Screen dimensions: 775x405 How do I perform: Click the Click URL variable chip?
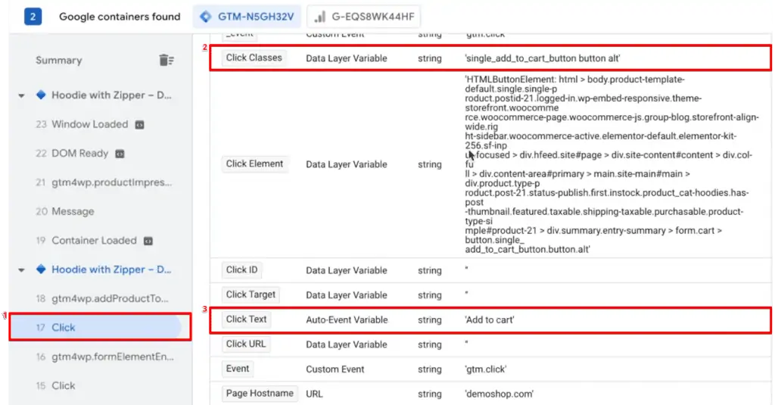(246, 344)
